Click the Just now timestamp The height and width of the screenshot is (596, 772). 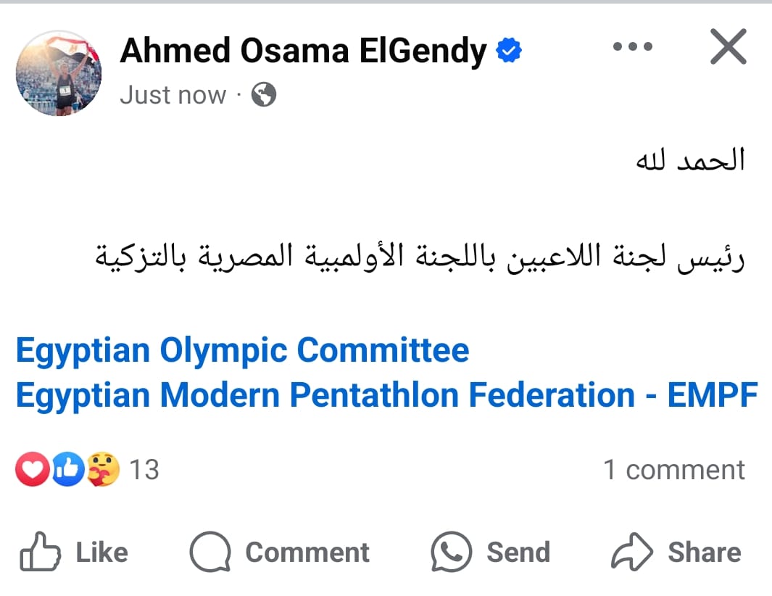pyautogui.click(x=173, y=95)
